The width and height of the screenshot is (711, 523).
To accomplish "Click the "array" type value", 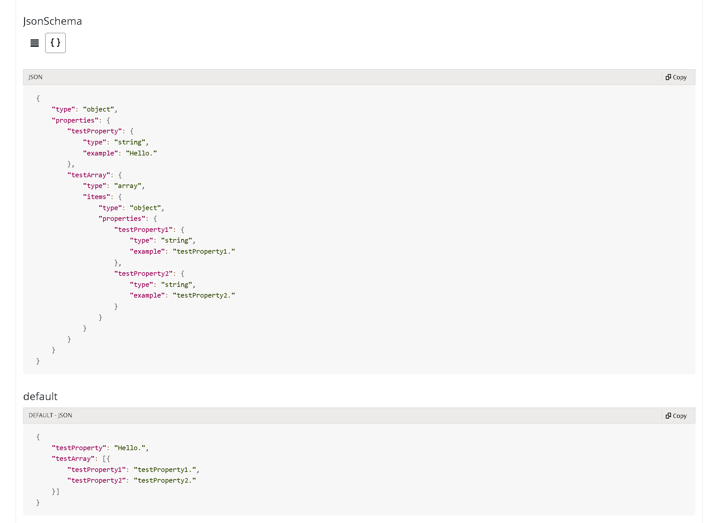I will (128, 186).
